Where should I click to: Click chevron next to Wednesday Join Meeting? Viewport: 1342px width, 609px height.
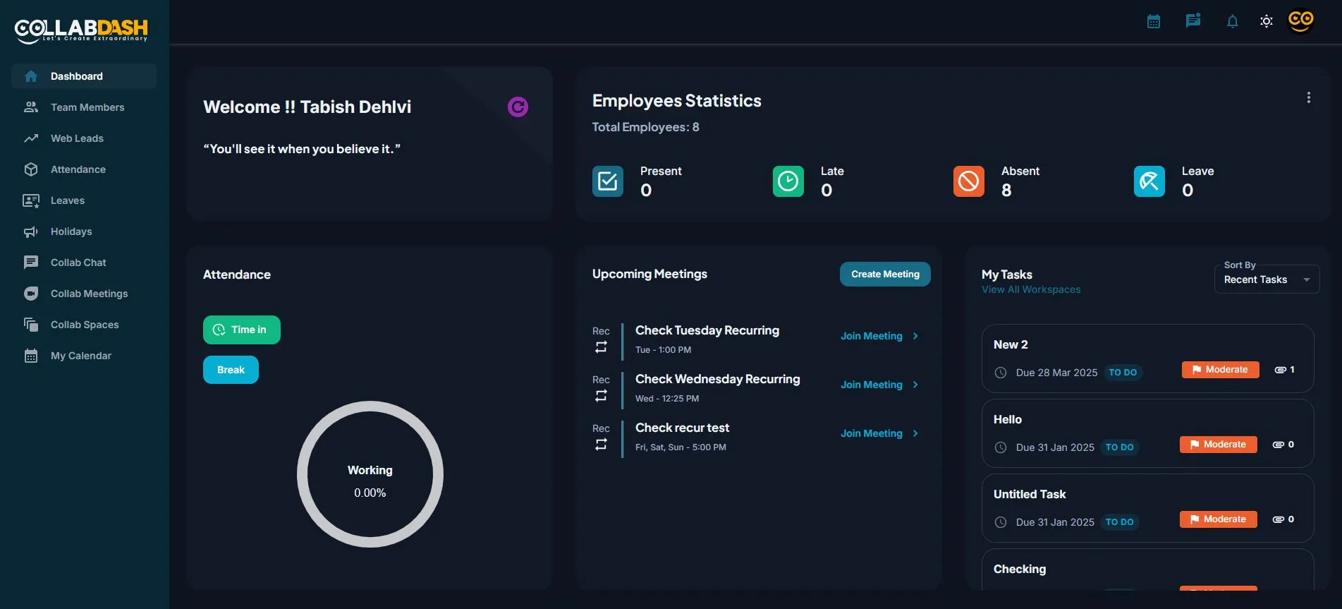[x=915, y=385]
